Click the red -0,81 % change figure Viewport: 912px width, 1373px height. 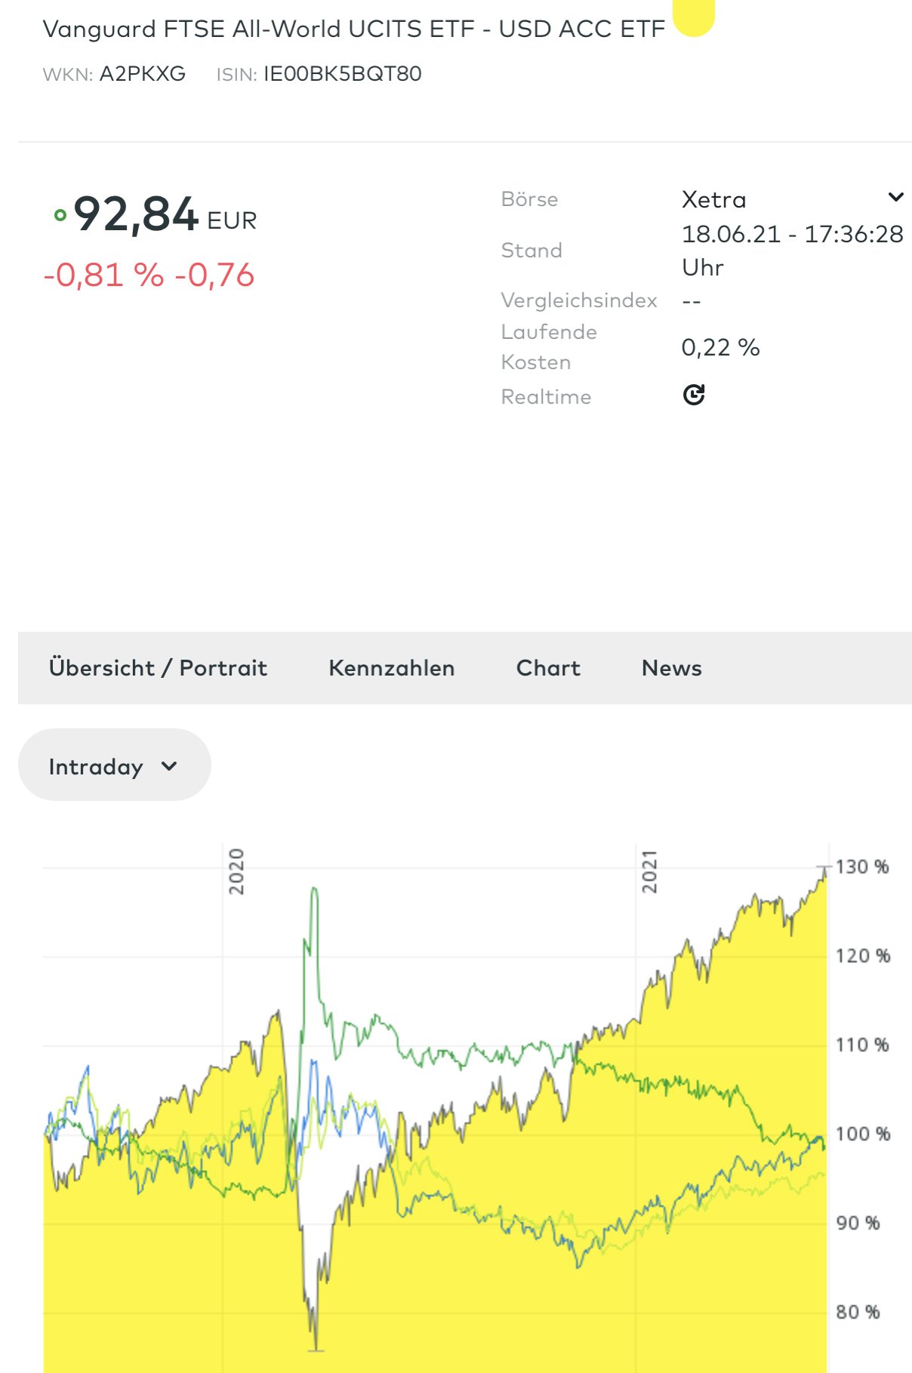click(x=103, y=276)
